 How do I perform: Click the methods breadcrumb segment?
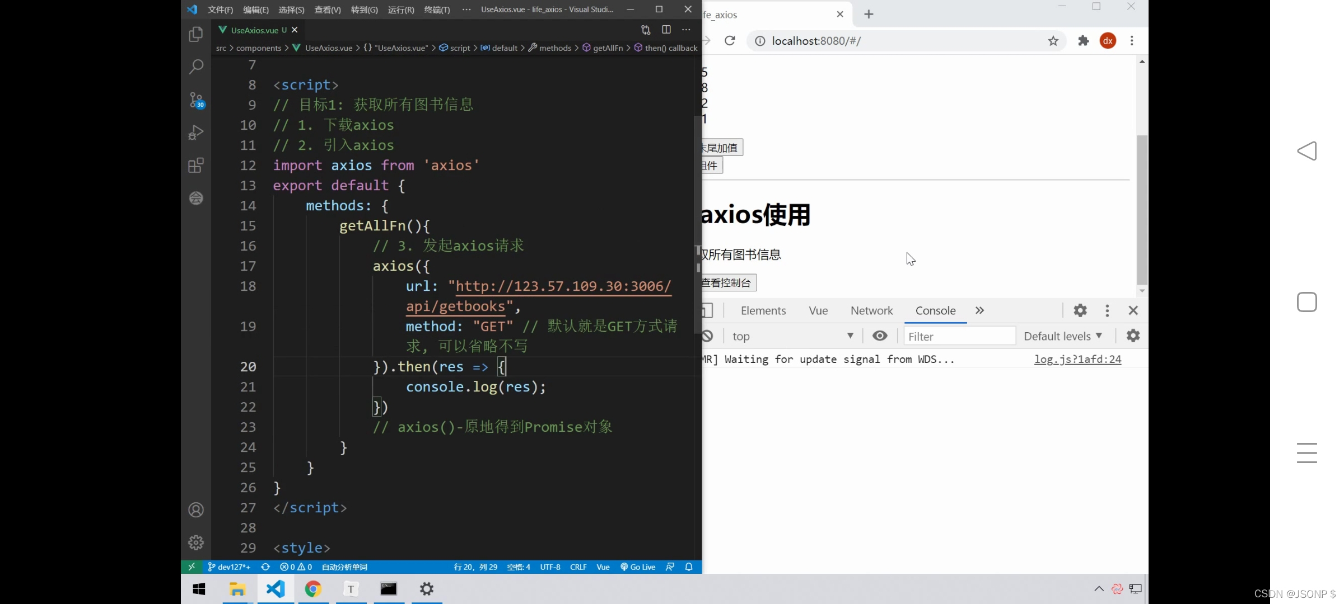pos(550,48)
